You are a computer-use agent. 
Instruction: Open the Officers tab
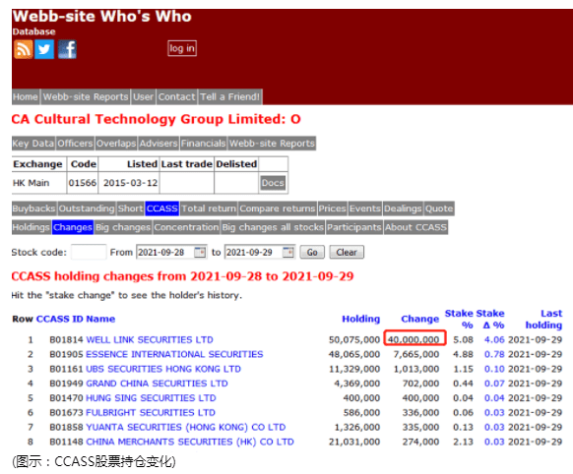pyautogui.click(x=75, y=143)
